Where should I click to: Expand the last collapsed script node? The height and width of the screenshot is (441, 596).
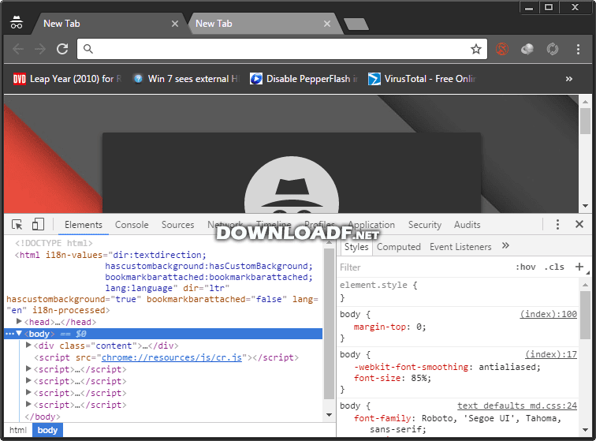28,404
